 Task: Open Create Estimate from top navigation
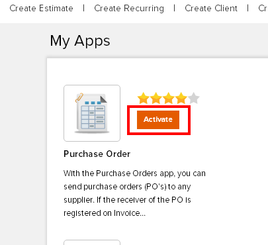pos(41,9)
